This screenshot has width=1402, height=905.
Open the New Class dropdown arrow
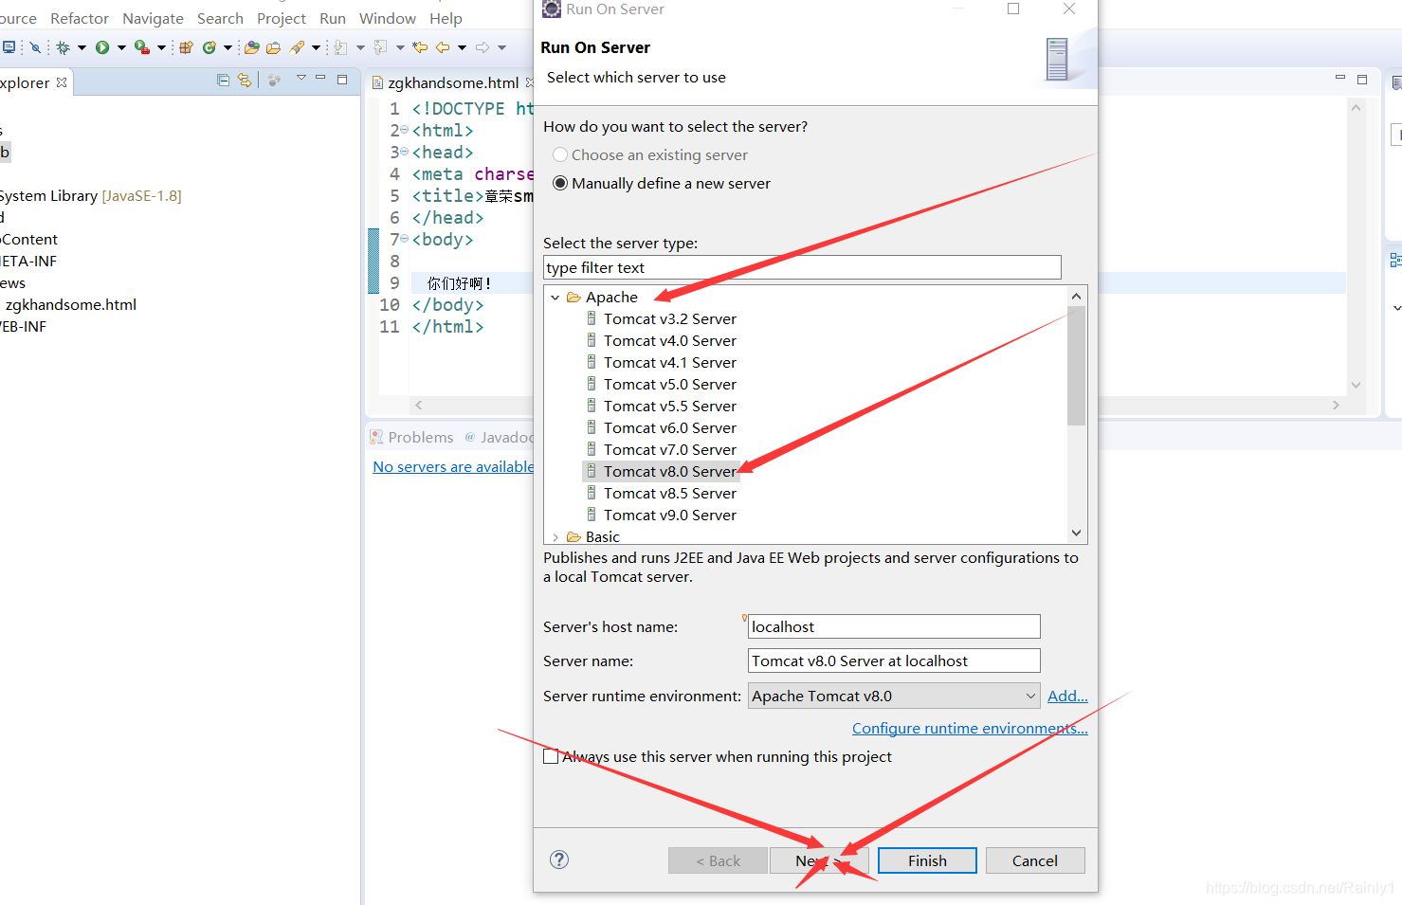click(x=228, y=47)
